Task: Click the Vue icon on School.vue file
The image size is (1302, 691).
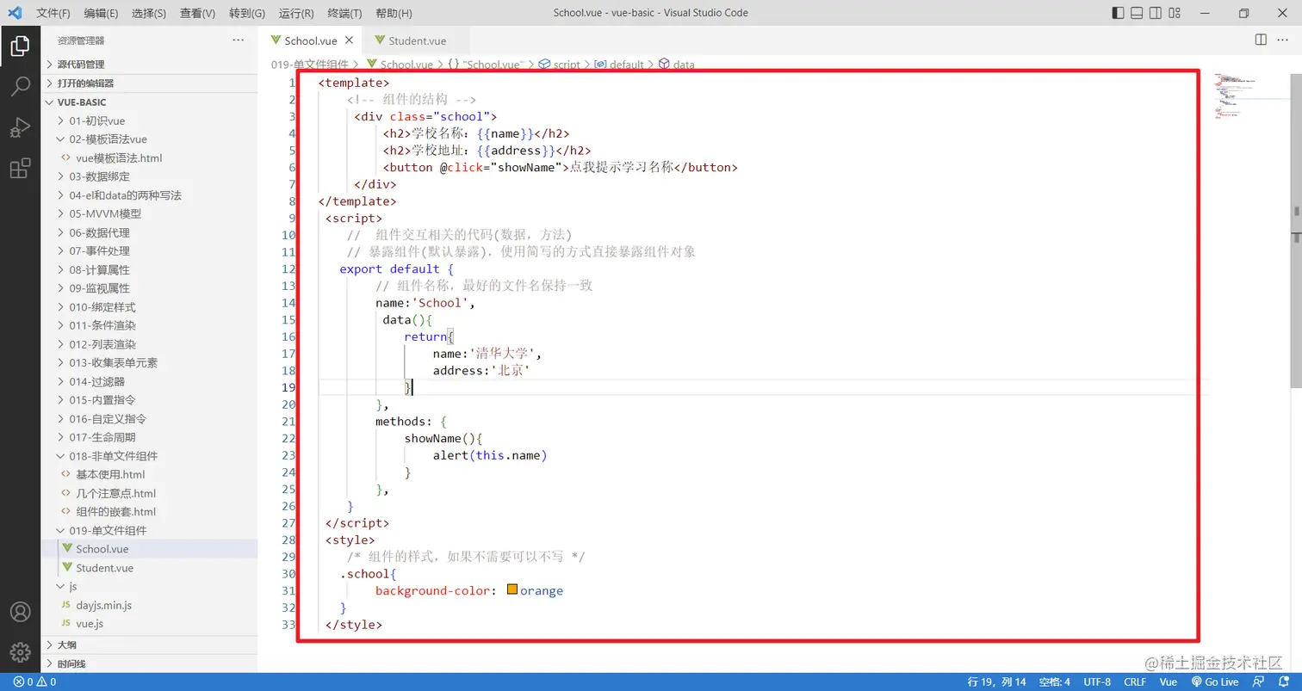Action: [66, 549]
